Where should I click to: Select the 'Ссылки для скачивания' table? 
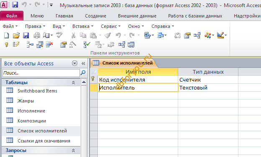41,141
